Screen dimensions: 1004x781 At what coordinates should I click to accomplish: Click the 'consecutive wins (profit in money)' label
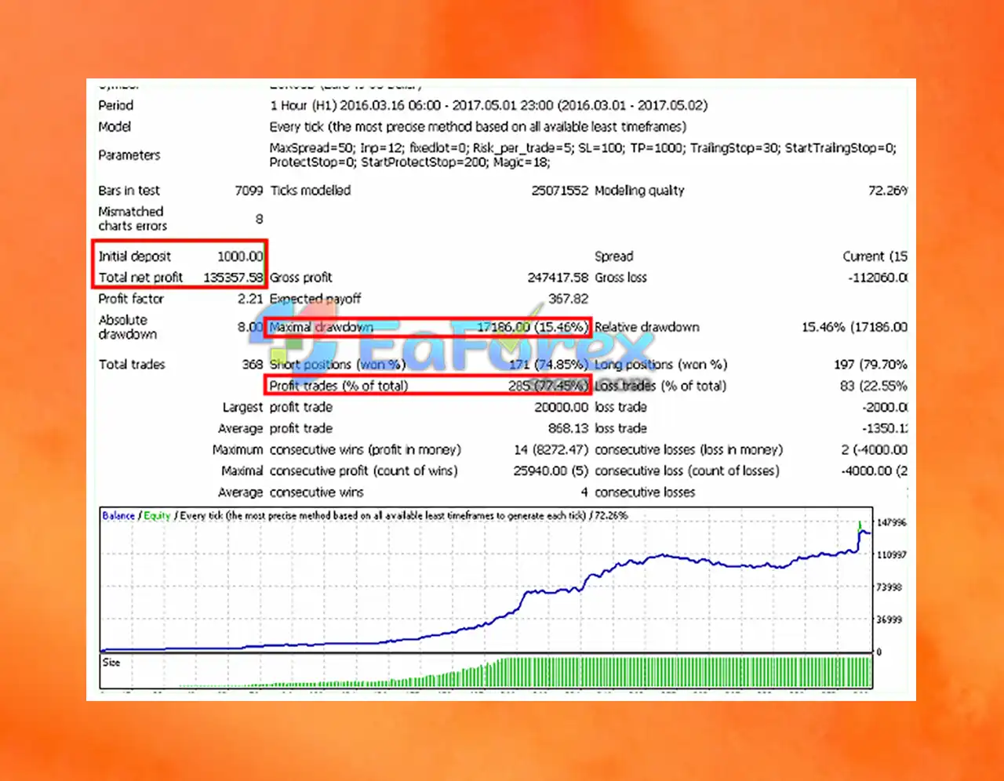click(x=365, y=449)
